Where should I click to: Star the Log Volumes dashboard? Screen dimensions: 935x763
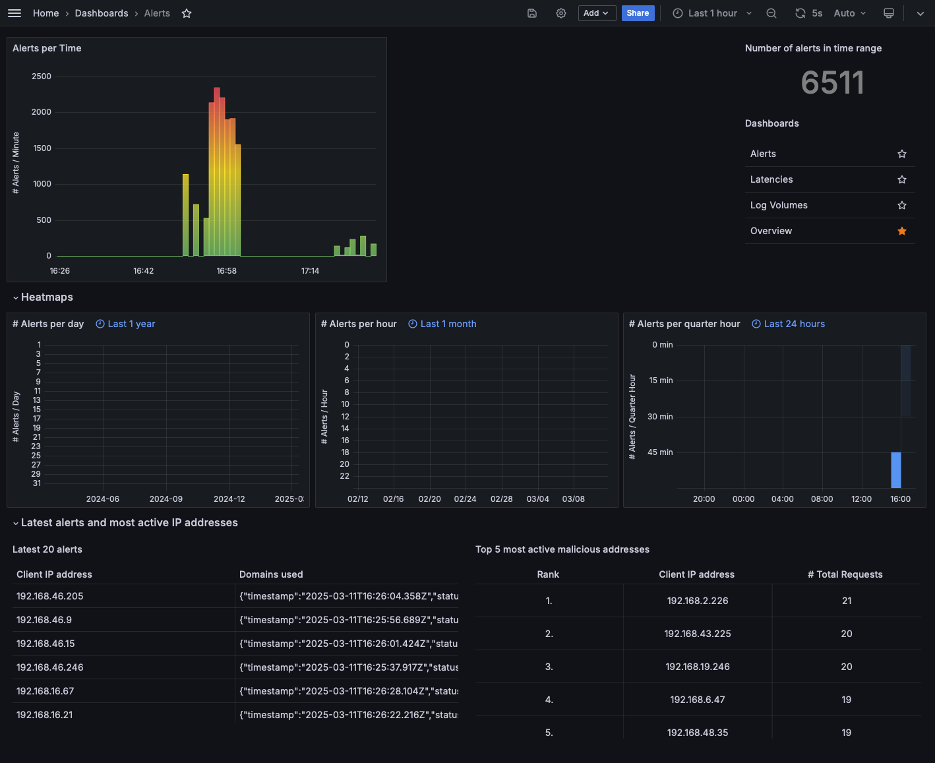pos(902,205)
